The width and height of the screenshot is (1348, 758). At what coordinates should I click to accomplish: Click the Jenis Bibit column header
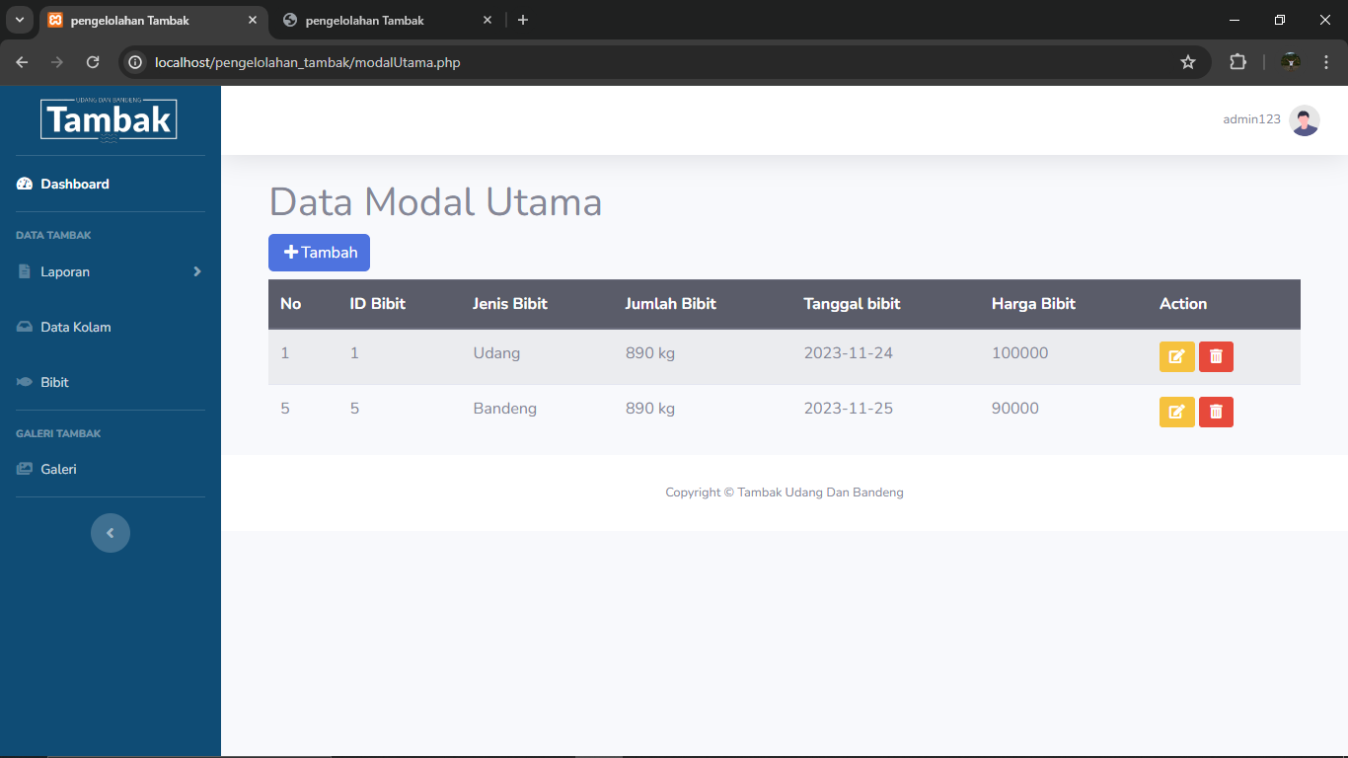[x=510, y=304]
